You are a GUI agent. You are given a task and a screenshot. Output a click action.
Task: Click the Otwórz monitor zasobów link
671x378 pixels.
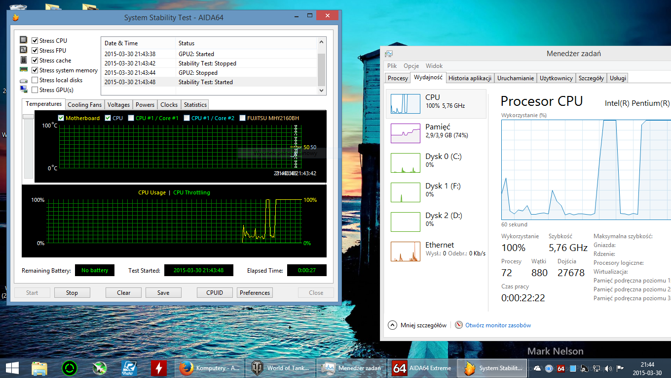tap(498, 325)
